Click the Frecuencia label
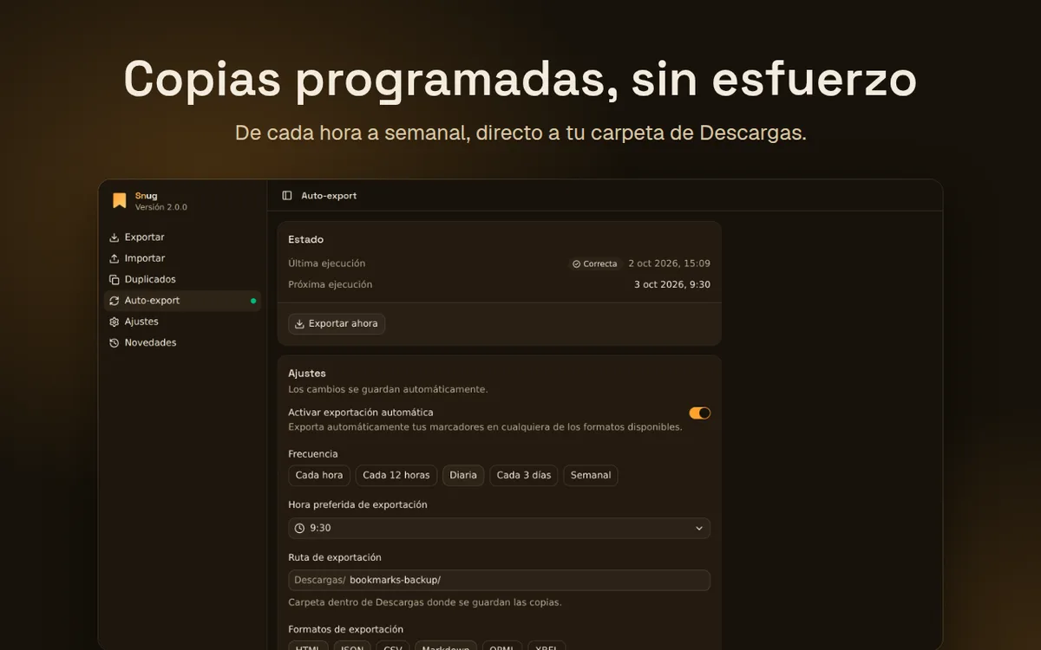1041x650 pixels. pos(313,454)
